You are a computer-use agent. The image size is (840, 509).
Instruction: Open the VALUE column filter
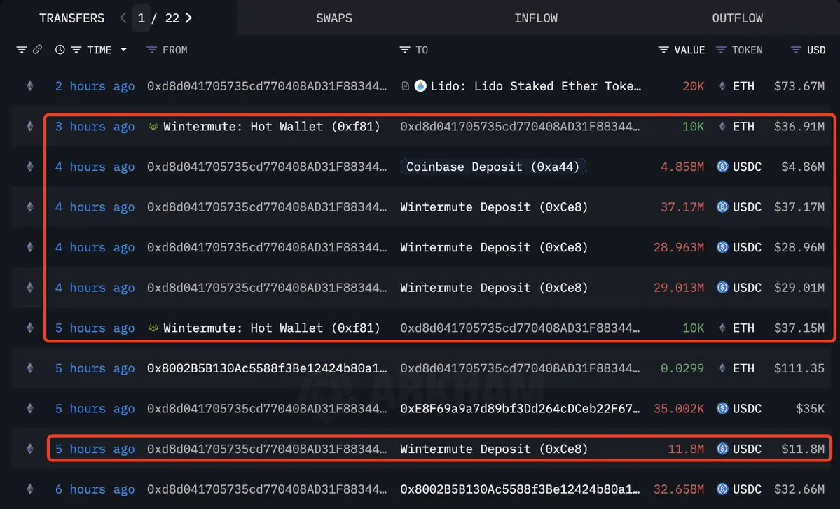pyautogui.click(x=663, y=50)
